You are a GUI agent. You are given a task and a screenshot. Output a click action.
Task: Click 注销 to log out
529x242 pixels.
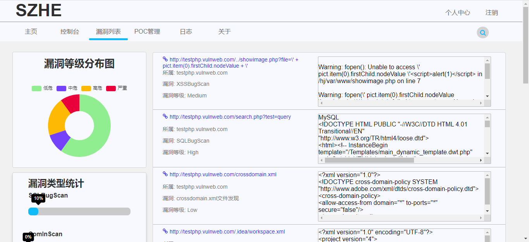click(491, 12)
